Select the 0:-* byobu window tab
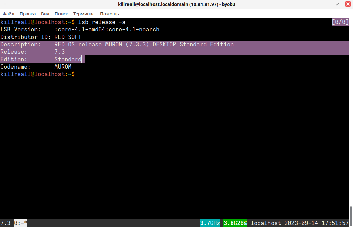Viewport: 353px width, 227px height. [x=21, y=223]
